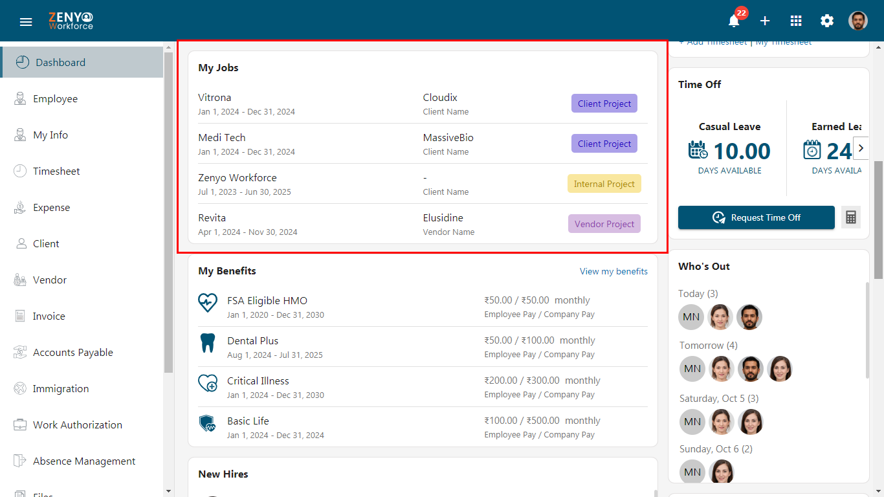Viewport: 884px width, 497px height.
Task: Click the Vendor Project tag for Revita
Action: coord(604,224)
